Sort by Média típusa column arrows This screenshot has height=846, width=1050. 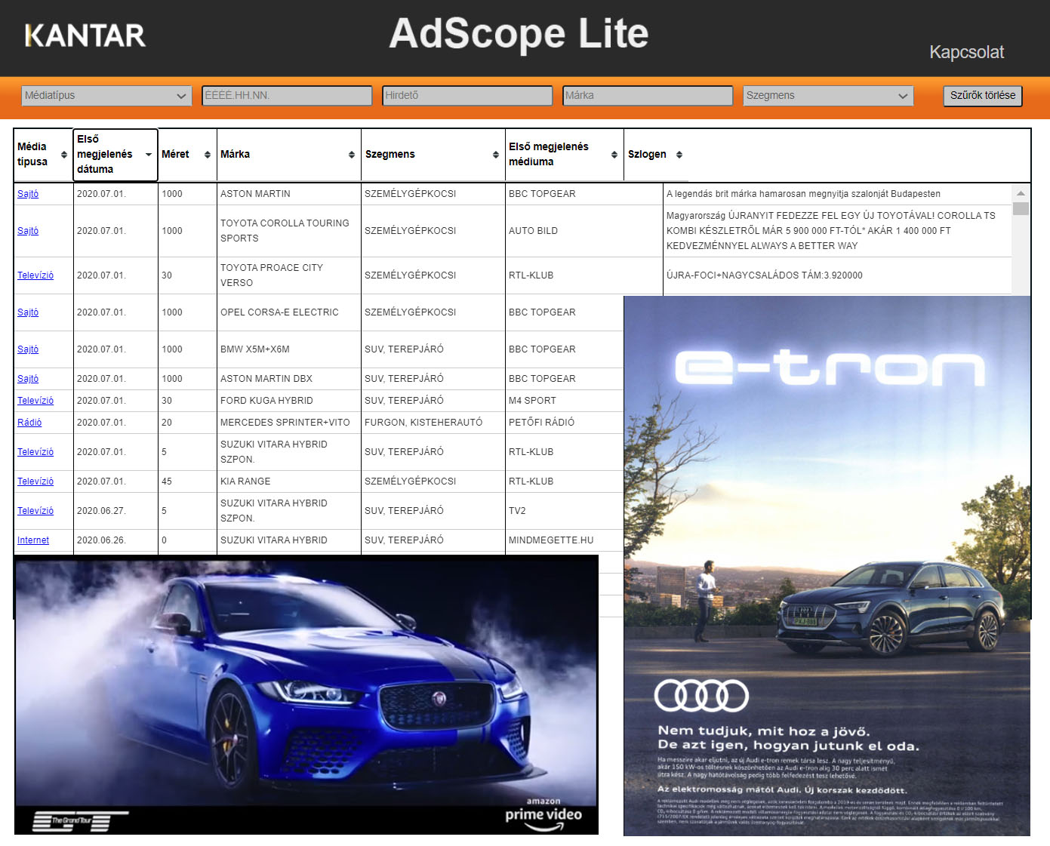click(x=64, y=155)
